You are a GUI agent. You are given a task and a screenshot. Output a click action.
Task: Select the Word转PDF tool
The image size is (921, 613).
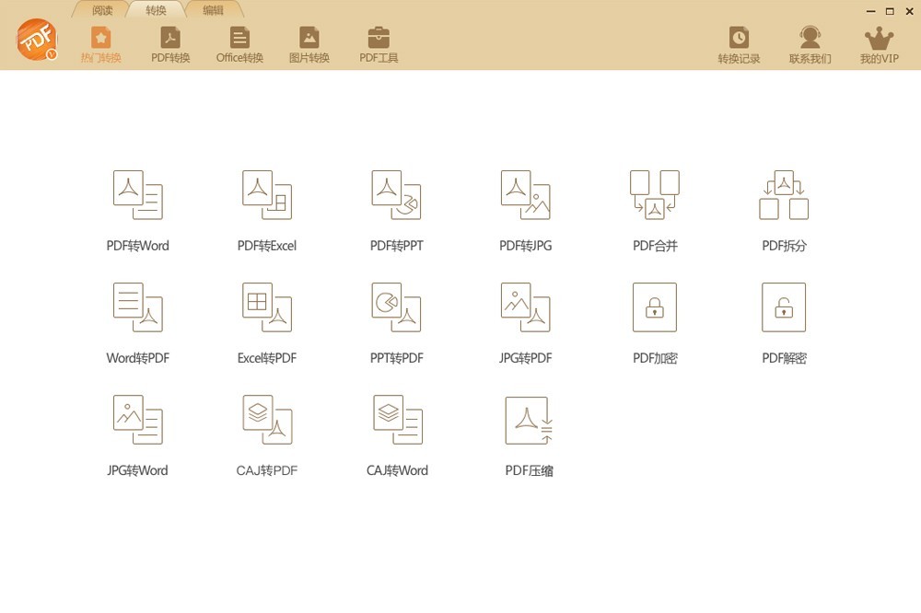(x=138, y=307)
